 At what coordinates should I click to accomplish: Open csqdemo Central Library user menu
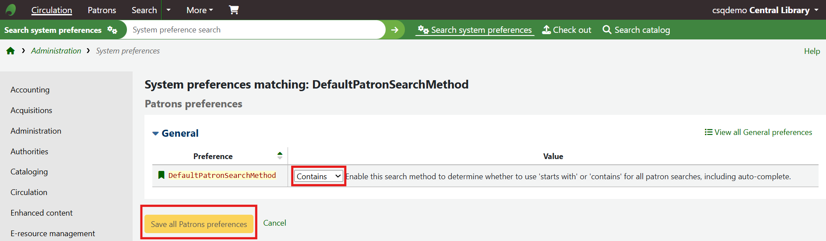pos(765,10)
